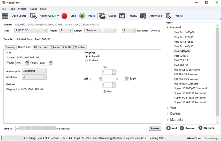Click the Remove preset minus icon
Viewport: 221px width, 141px height.
(x=182, y=128)
